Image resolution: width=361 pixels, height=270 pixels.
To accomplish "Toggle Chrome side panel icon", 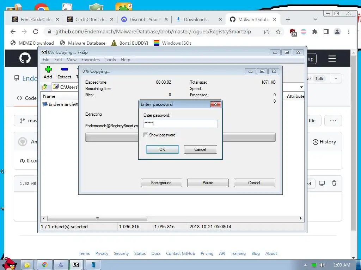I will coord(326,32).
